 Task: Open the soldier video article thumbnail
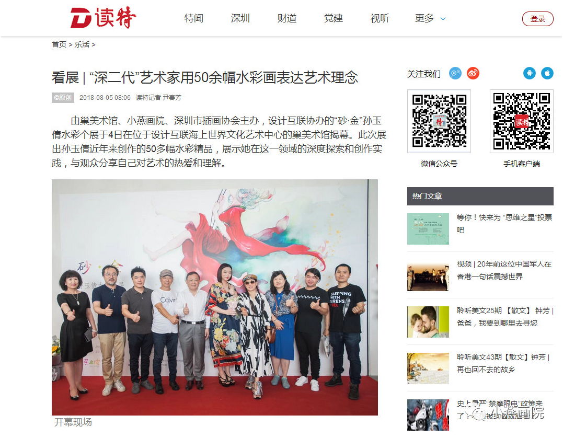pos(428,276)
